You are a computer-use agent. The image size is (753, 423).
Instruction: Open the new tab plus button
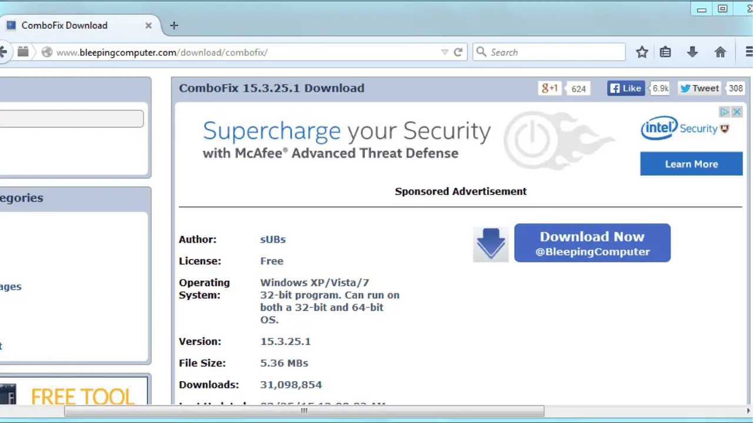[x=174, y=25]
